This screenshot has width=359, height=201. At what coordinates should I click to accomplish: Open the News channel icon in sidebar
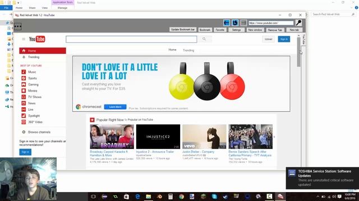tap(24, 103)
